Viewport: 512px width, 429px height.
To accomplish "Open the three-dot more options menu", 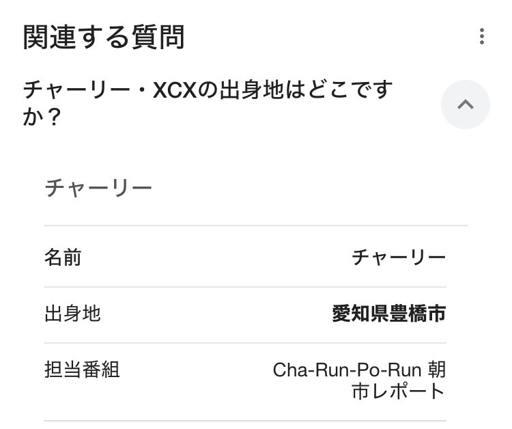I will tap(482, 36).
